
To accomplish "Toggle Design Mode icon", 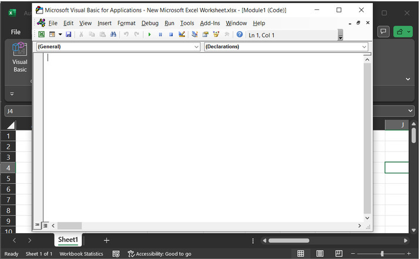I will tap(182, 34).
